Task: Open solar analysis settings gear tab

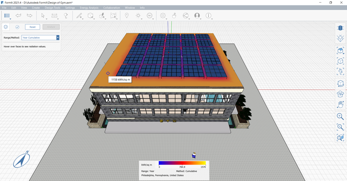Action: (x=6, y=27)
